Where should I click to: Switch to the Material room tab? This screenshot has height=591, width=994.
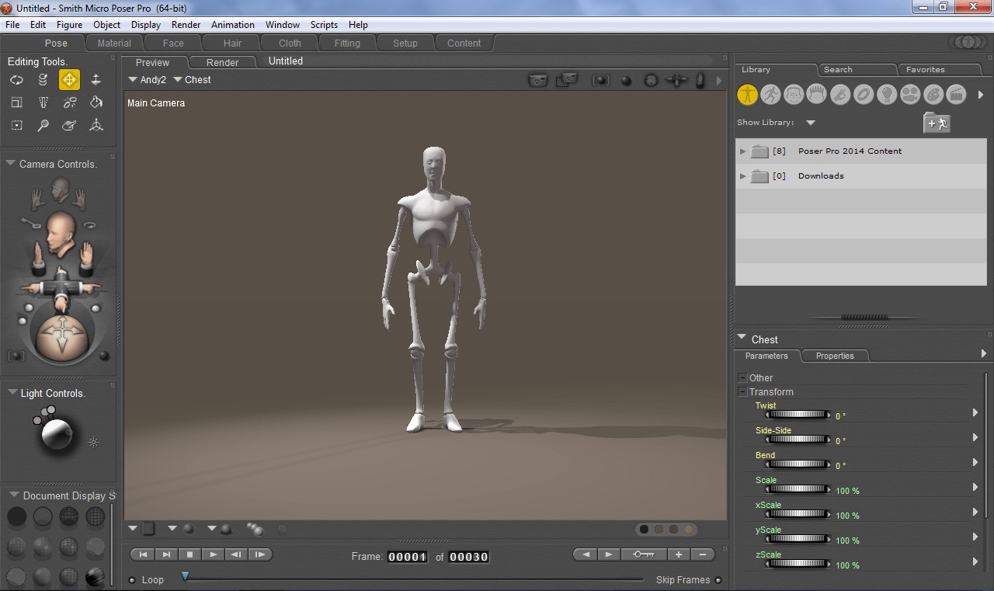coord(114,43)
